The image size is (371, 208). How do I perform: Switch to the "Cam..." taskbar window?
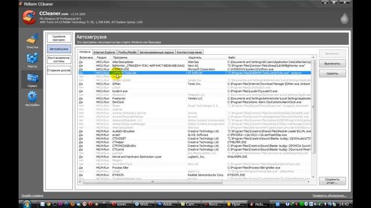190,204
